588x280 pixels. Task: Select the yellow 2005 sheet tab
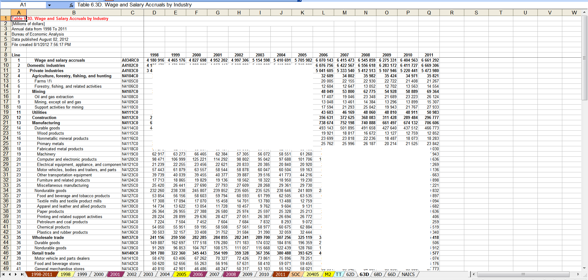[181, 274]
